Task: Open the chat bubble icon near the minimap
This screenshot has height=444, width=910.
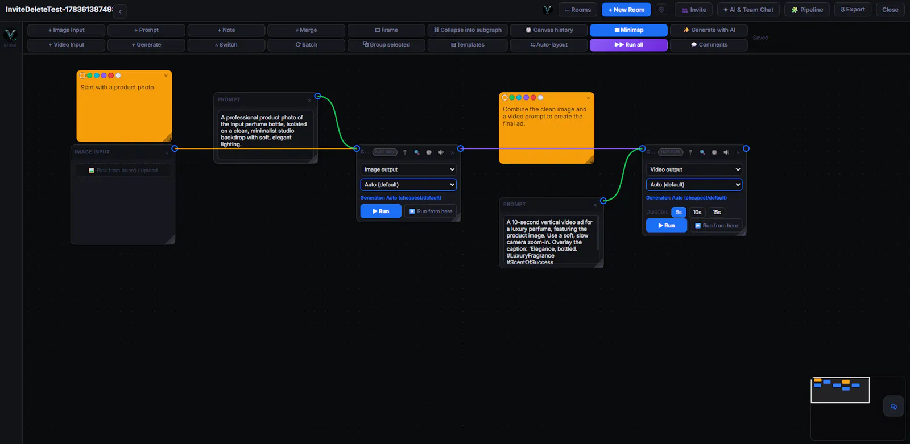Action: tap(894, 406)
